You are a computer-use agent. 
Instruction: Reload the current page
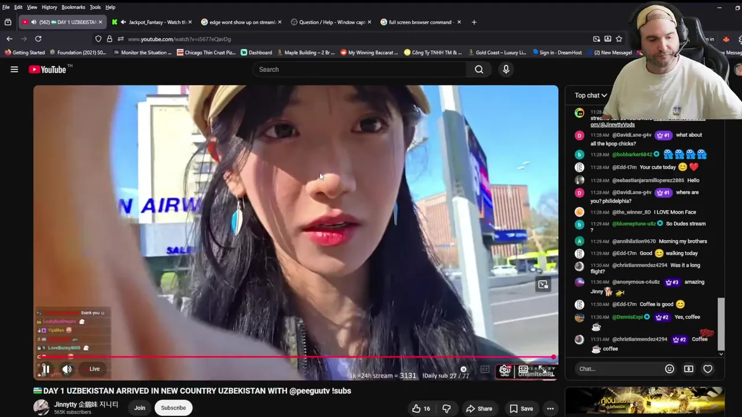point(38,39)
